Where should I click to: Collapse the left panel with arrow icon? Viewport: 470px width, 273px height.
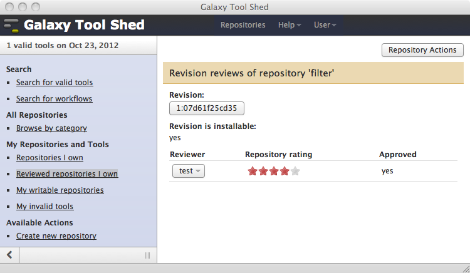pyautogui.click(x=9, y=255)
